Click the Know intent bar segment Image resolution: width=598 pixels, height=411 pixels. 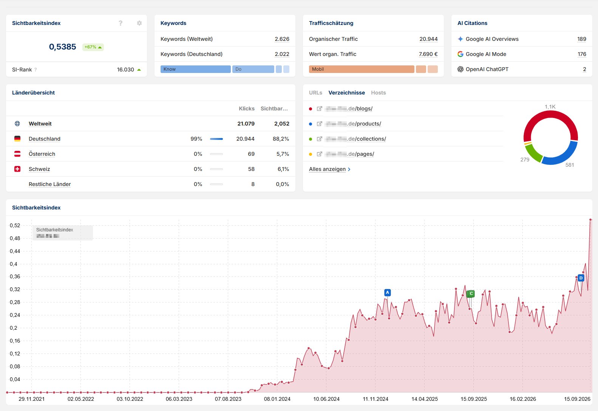click(196, 69)
